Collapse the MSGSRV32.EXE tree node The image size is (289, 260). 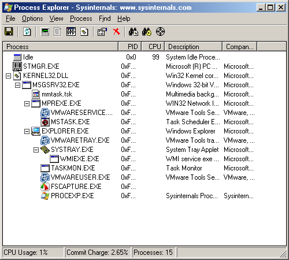[x=17, y=85]
